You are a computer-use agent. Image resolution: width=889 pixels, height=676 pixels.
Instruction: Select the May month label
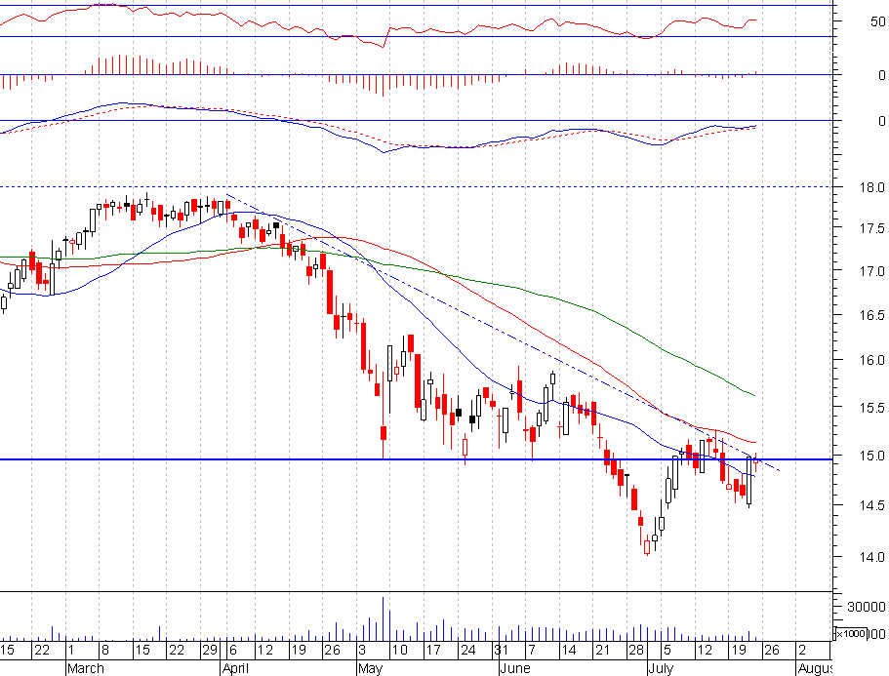pos(371,668)
